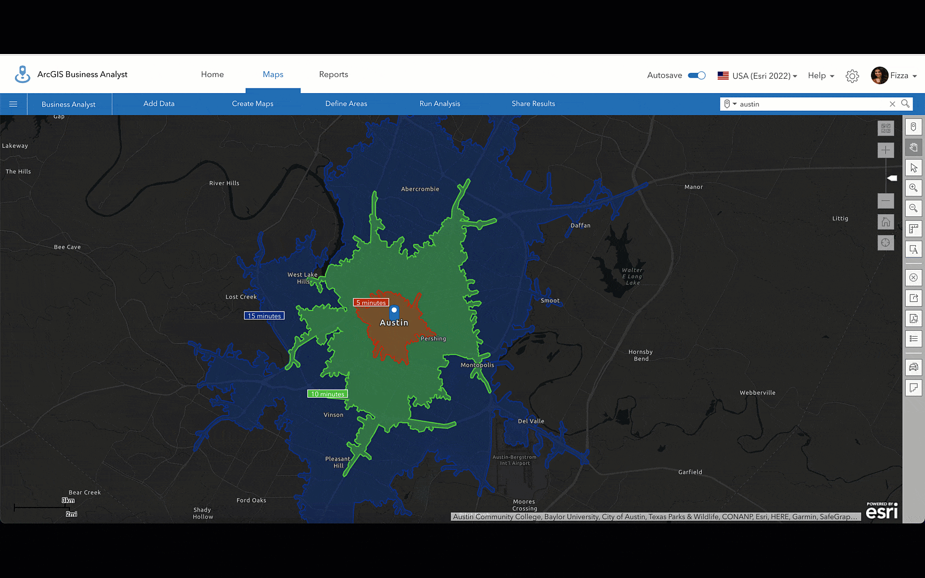This screenshot has height=578, width=925.
Task: Click the blue Austin location pin on map
Action: coord(394,312)
